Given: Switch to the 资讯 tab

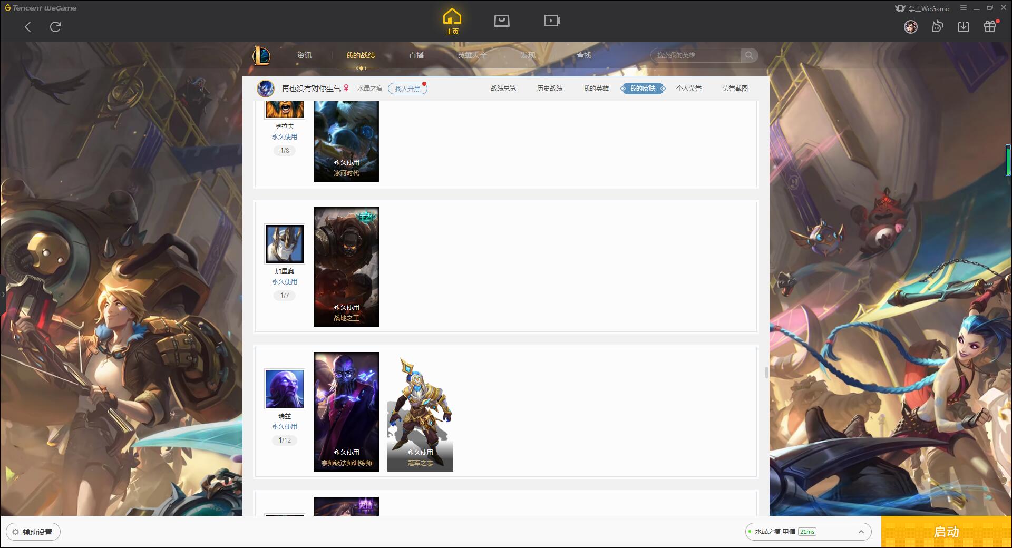Looking at the screenshot, I should 305,55.
